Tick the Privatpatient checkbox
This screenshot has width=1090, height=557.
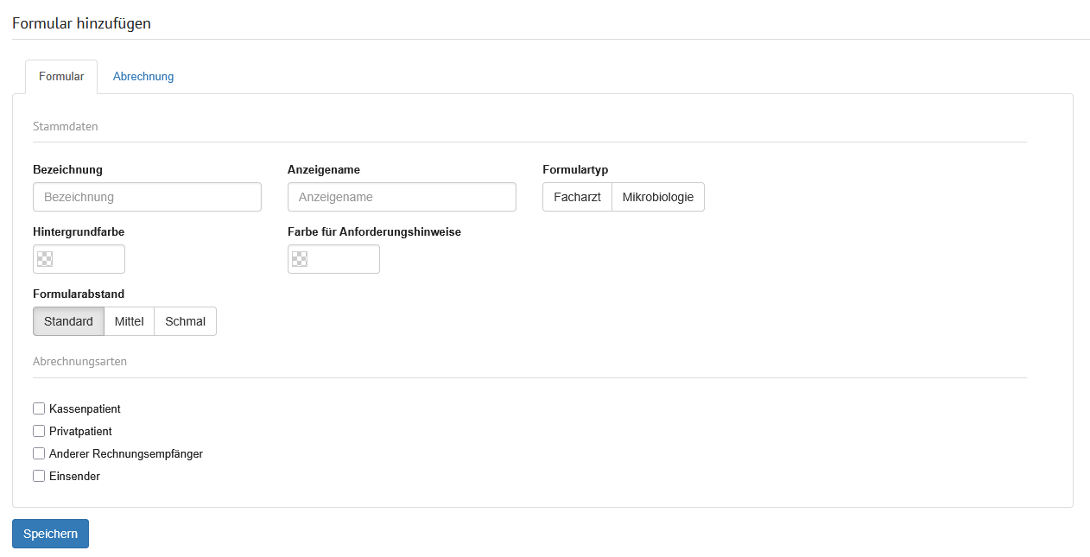(39, 431)
